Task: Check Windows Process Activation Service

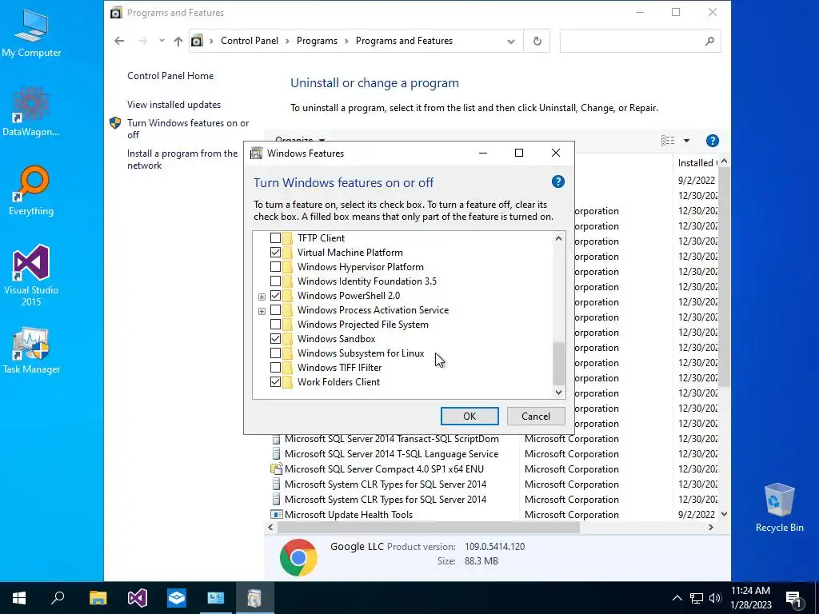Action: point(275,310)
